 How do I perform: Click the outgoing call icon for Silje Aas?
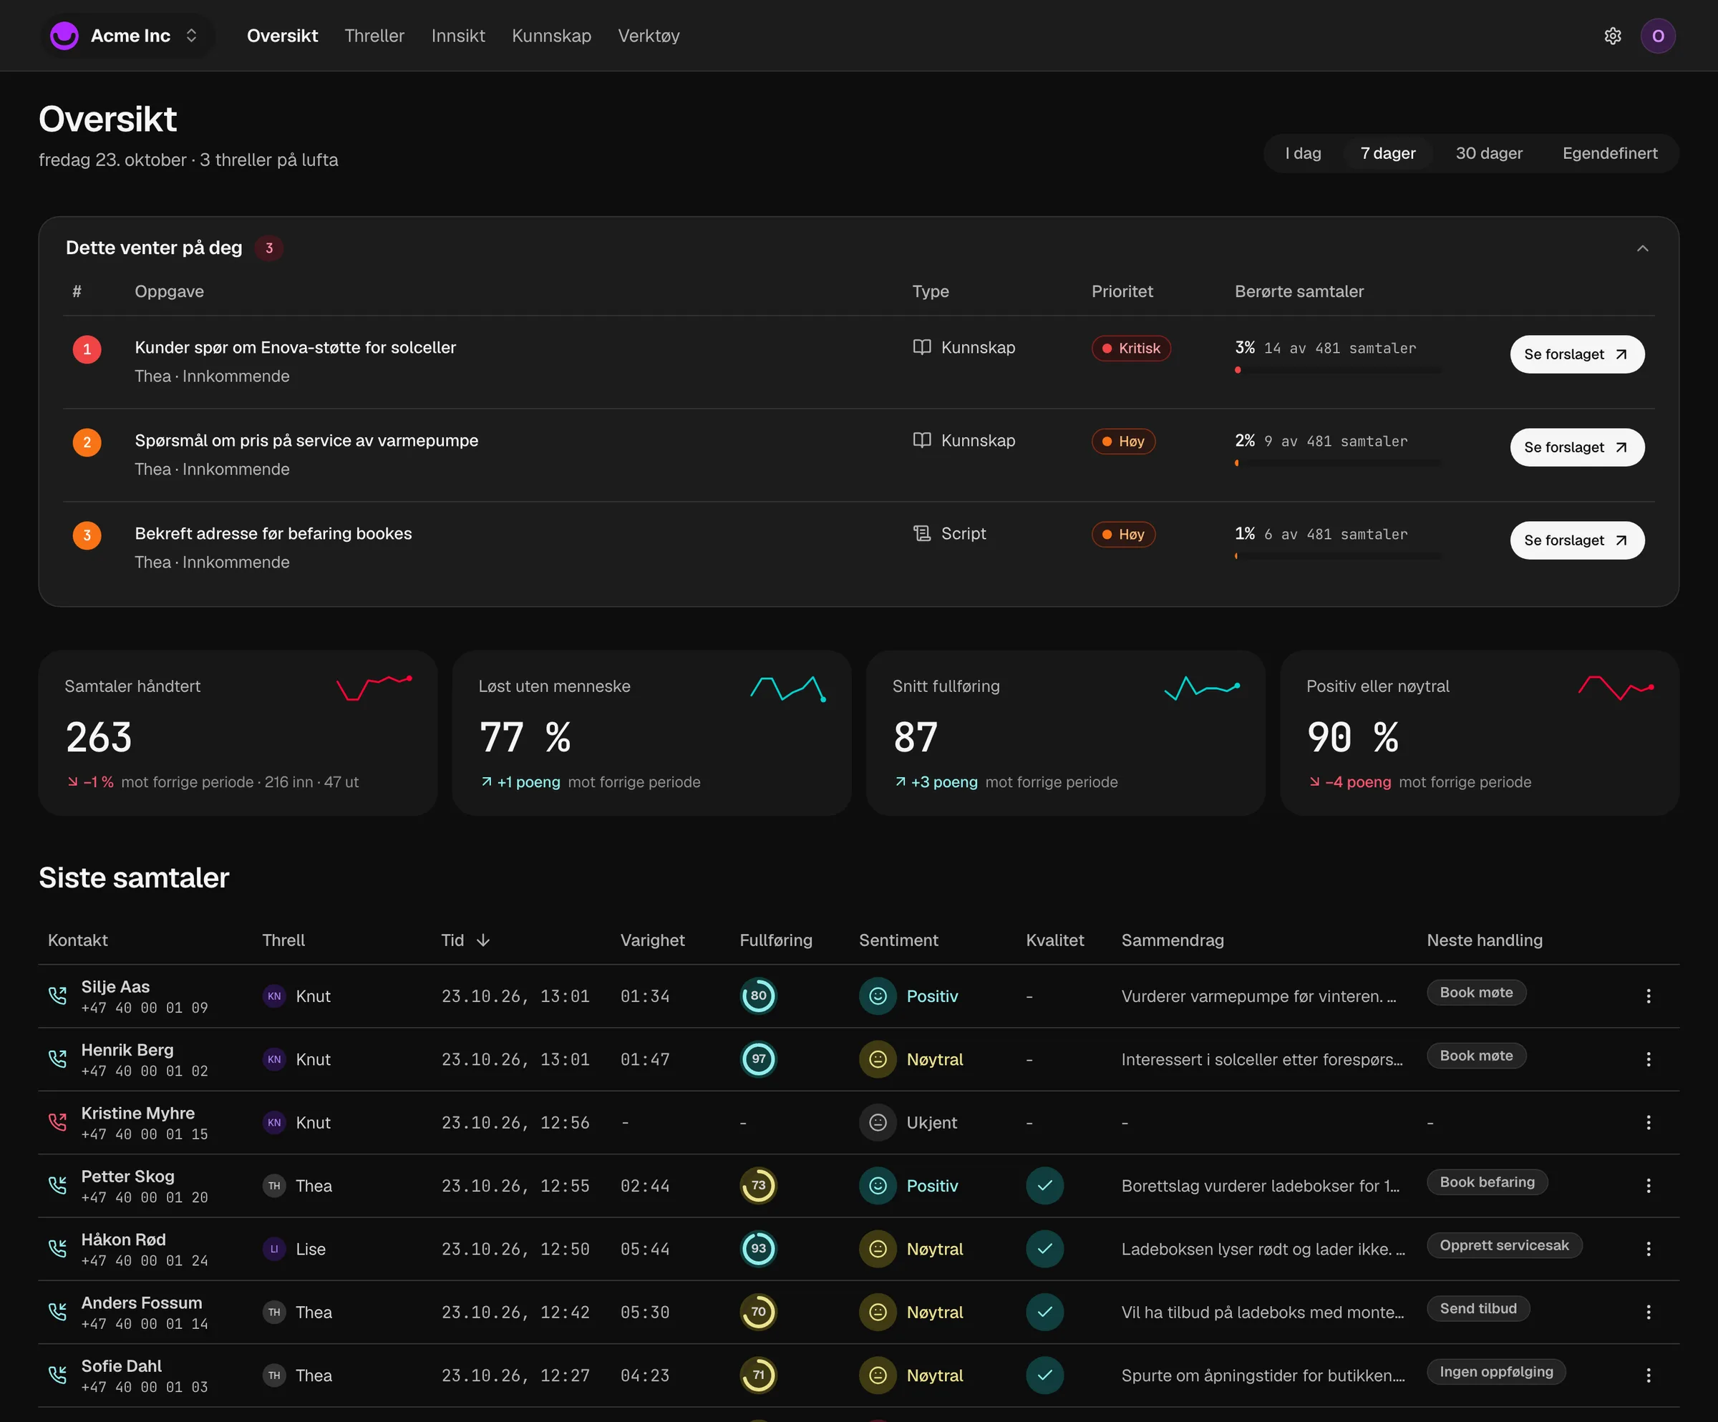[x=57, y=995]
